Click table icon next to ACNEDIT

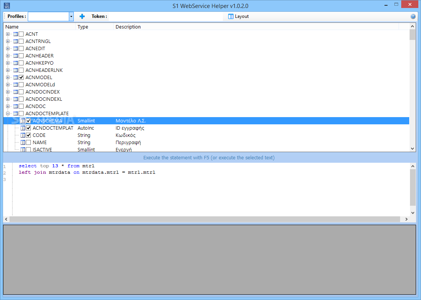16,49
